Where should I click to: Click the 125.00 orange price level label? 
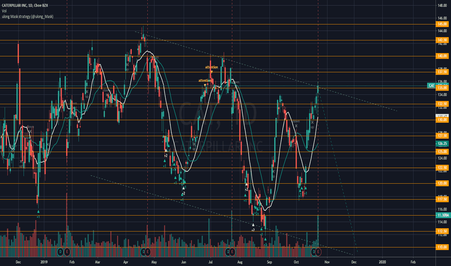(442, 151)
